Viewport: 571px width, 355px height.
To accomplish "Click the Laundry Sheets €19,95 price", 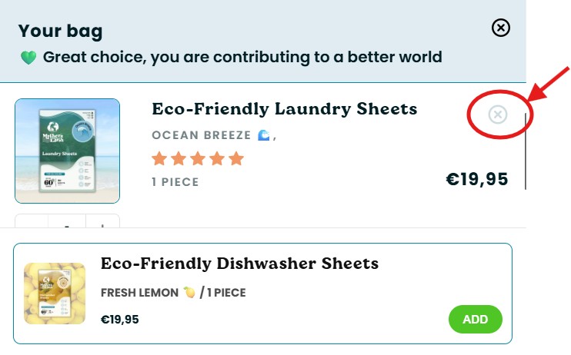I will (x=477, y=180).
